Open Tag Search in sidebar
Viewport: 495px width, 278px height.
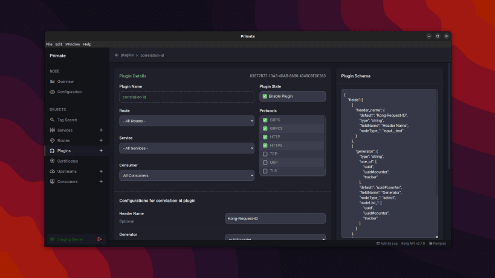[x=67, y=120]
